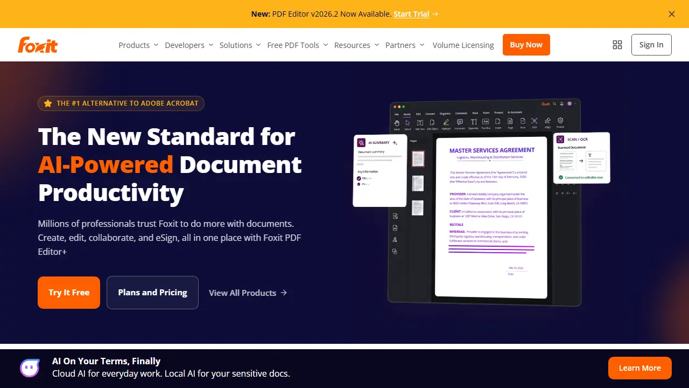Dismiss the PDF Editor announcement banner
Screen dimensions: 689x388
[672, 14]
